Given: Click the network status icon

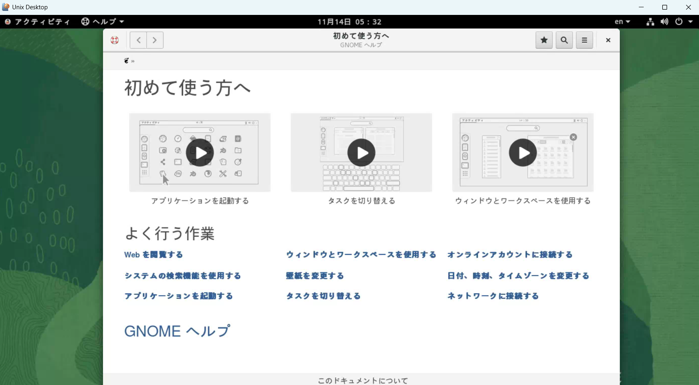Looking at the screenshot, I should [650, 22].
